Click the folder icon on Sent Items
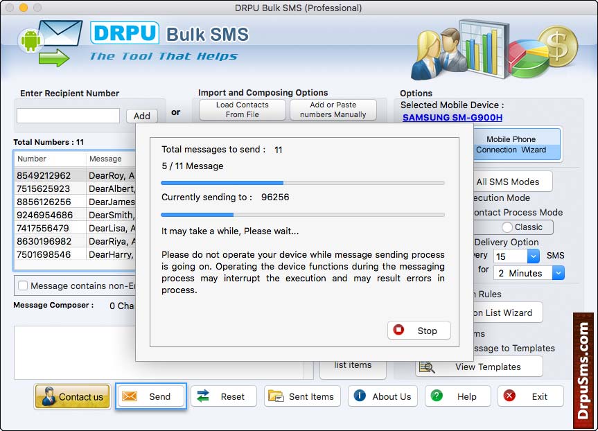The width and height of the screenshot is (598, 431). coord(276,396)
